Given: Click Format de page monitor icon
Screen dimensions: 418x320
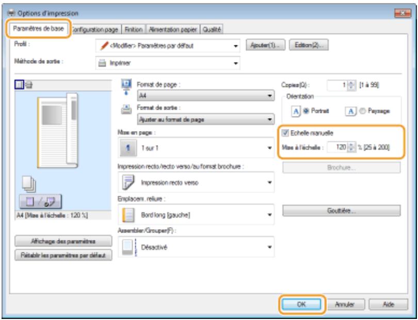Looking at the screenshot, I should point(126,87).
